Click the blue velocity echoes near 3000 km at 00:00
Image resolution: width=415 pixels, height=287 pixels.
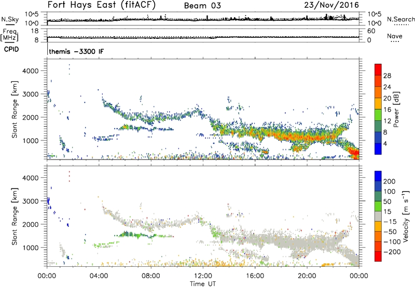(48, 202)
